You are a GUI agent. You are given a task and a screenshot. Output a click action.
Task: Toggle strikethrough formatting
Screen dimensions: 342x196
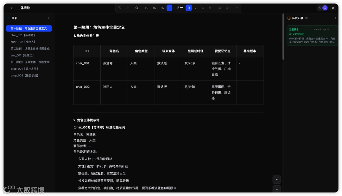tap(210, 8)
